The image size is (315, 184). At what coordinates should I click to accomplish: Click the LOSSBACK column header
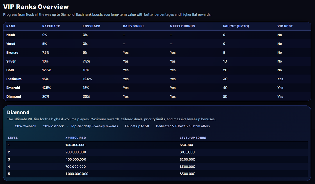[92, 26]
